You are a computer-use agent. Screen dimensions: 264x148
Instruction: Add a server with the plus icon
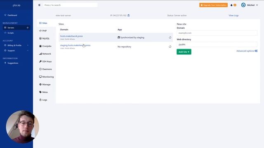click(x=28, y=28)
